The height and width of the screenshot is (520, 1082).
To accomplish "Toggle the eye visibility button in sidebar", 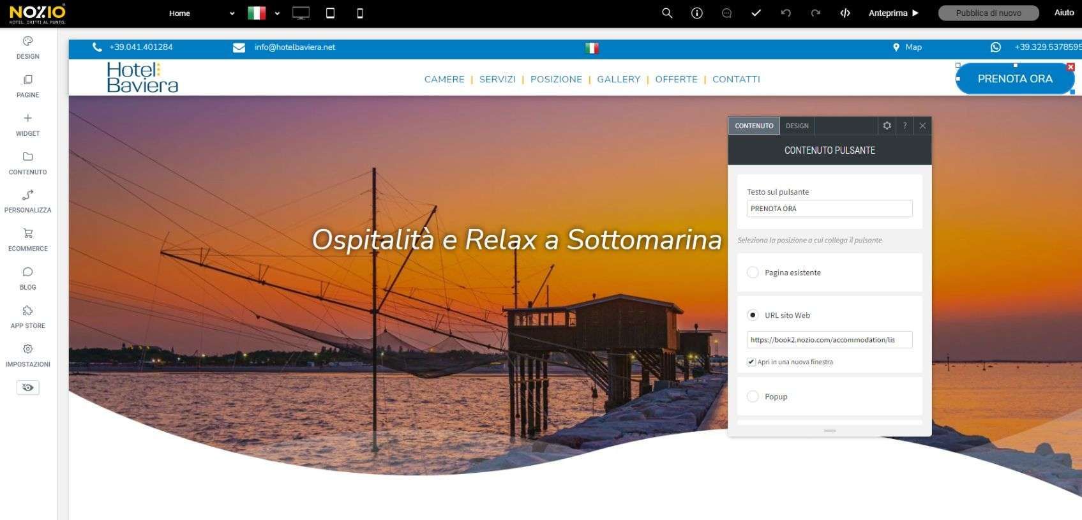I will tap(27, 387).
